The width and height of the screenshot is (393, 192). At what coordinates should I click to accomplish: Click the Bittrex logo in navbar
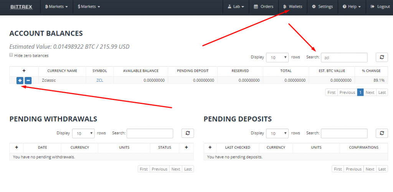tap(21, 7)
